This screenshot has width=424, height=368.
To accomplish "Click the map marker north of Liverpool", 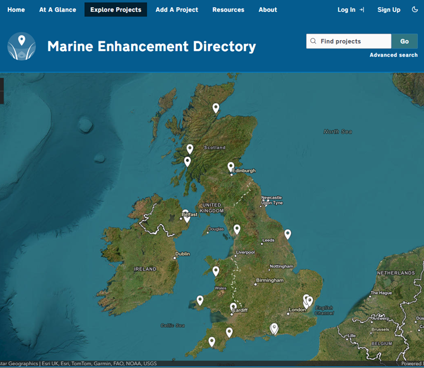I will click(237, 229).
